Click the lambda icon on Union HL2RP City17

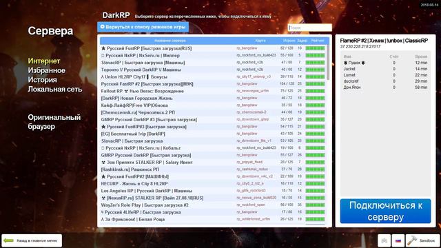pyautogui.click(x=103, y=76)
